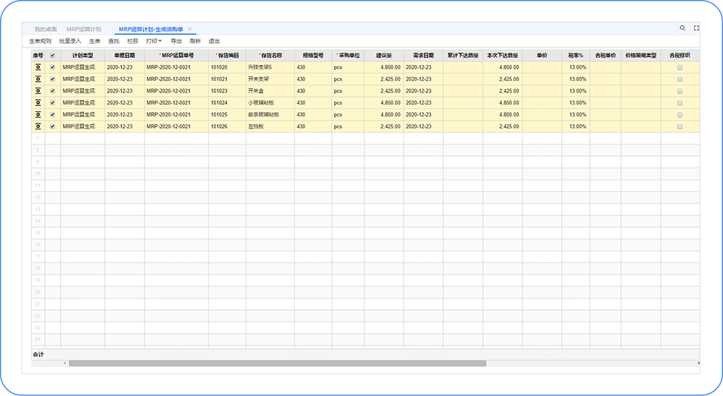Uncheck the checkbox for 升降支架5 row

coord(52,67)
